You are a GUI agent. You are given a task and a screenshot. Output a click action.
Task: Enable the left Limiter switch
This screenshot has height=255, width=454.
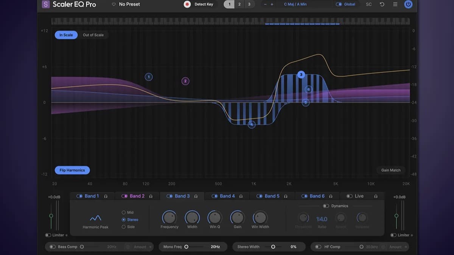click(48, 235)
